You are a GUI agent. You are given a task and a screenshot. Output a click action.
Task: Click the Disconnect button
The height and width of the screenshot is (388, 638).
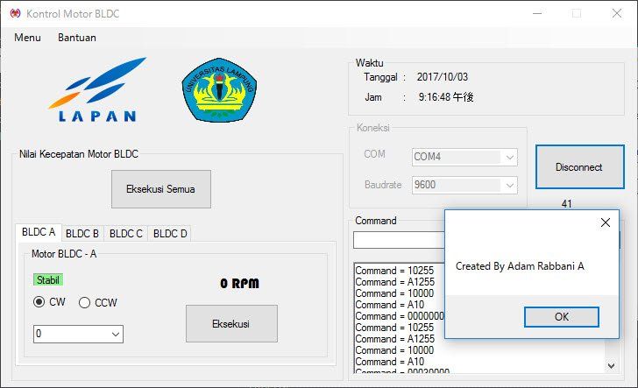pyautogui.click(x=579, y=166)
